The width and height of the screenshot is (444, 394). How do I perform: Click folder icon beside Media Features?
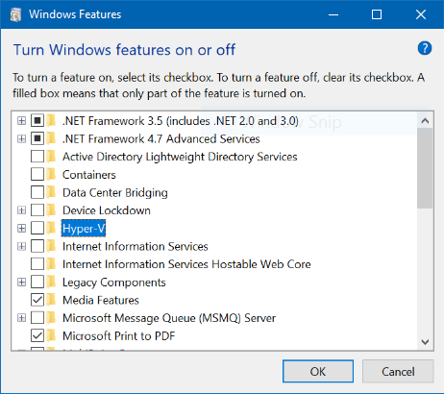51,300
